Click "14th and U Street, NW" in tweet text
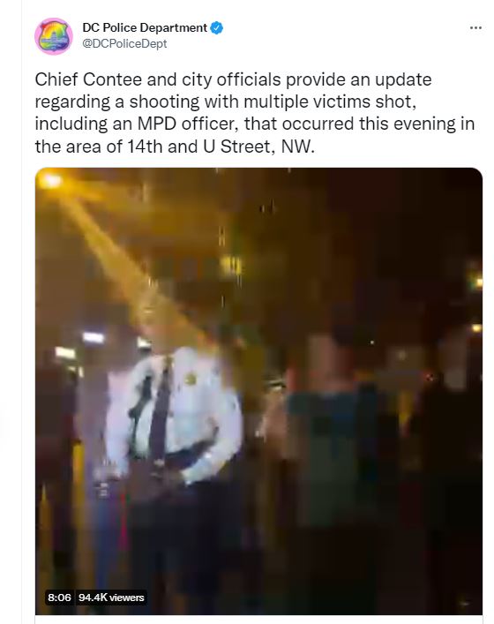494x624 pixels. [x=221, y=147]
